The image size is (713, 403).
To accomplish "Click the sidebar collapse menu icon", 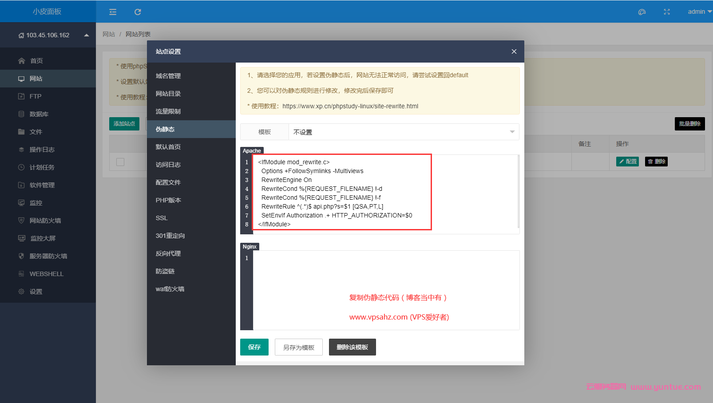I will (x=113, y=12).
